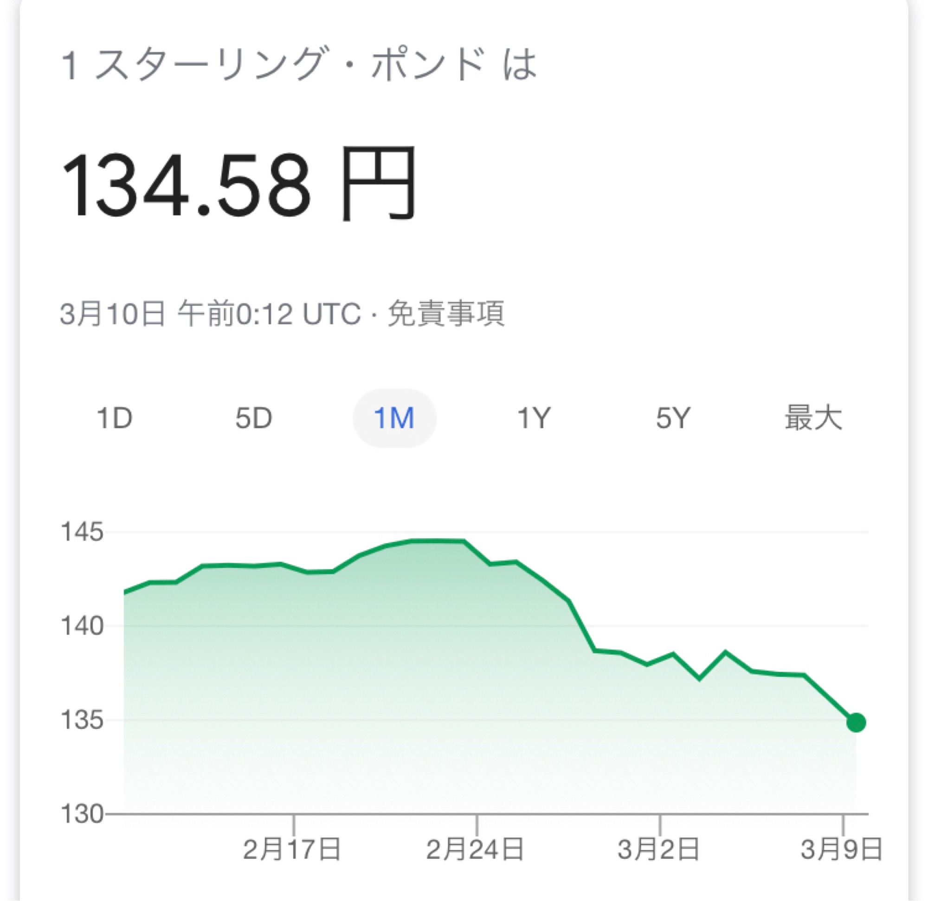Screen dimensions: 928x901
Task: Switch chart to 5D range
Action: point(254,418)
